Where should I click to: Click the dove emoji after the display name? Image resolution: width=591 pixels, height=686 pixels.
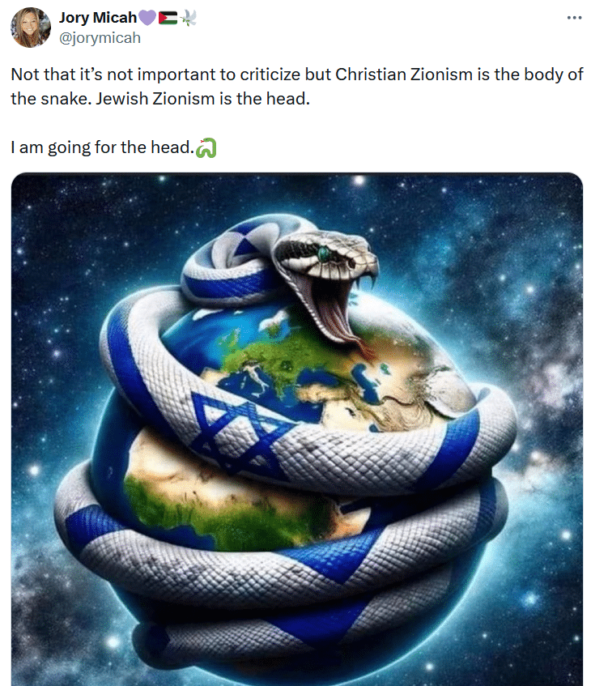click(188, 18)
